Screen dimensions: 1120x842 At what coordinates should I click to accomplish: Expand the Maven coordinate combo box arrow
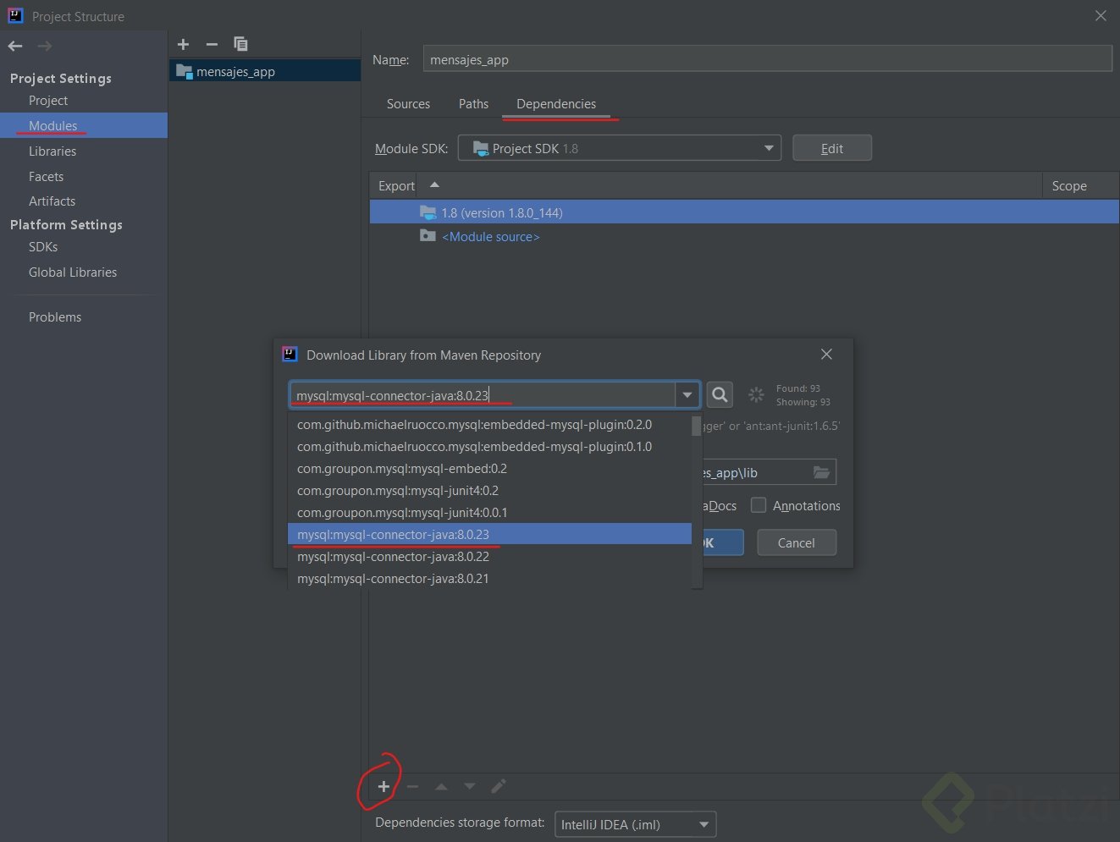click(687, 395)
